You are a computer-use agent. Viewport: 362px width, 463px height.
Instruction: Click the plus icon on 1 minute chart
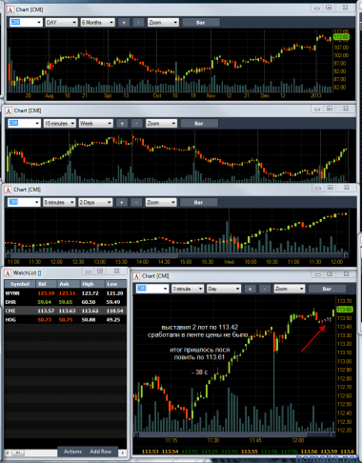point(251,289)
